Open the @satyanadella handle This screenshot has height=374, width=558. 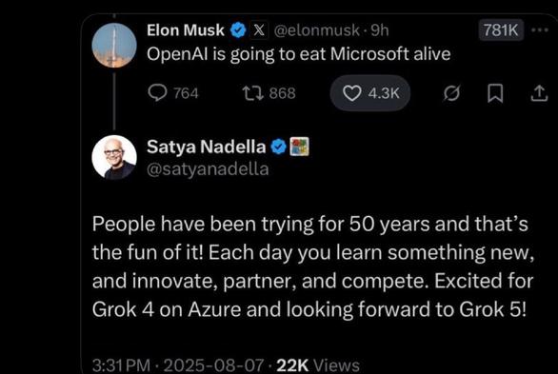pyautogui.click(x=208, y=169)
